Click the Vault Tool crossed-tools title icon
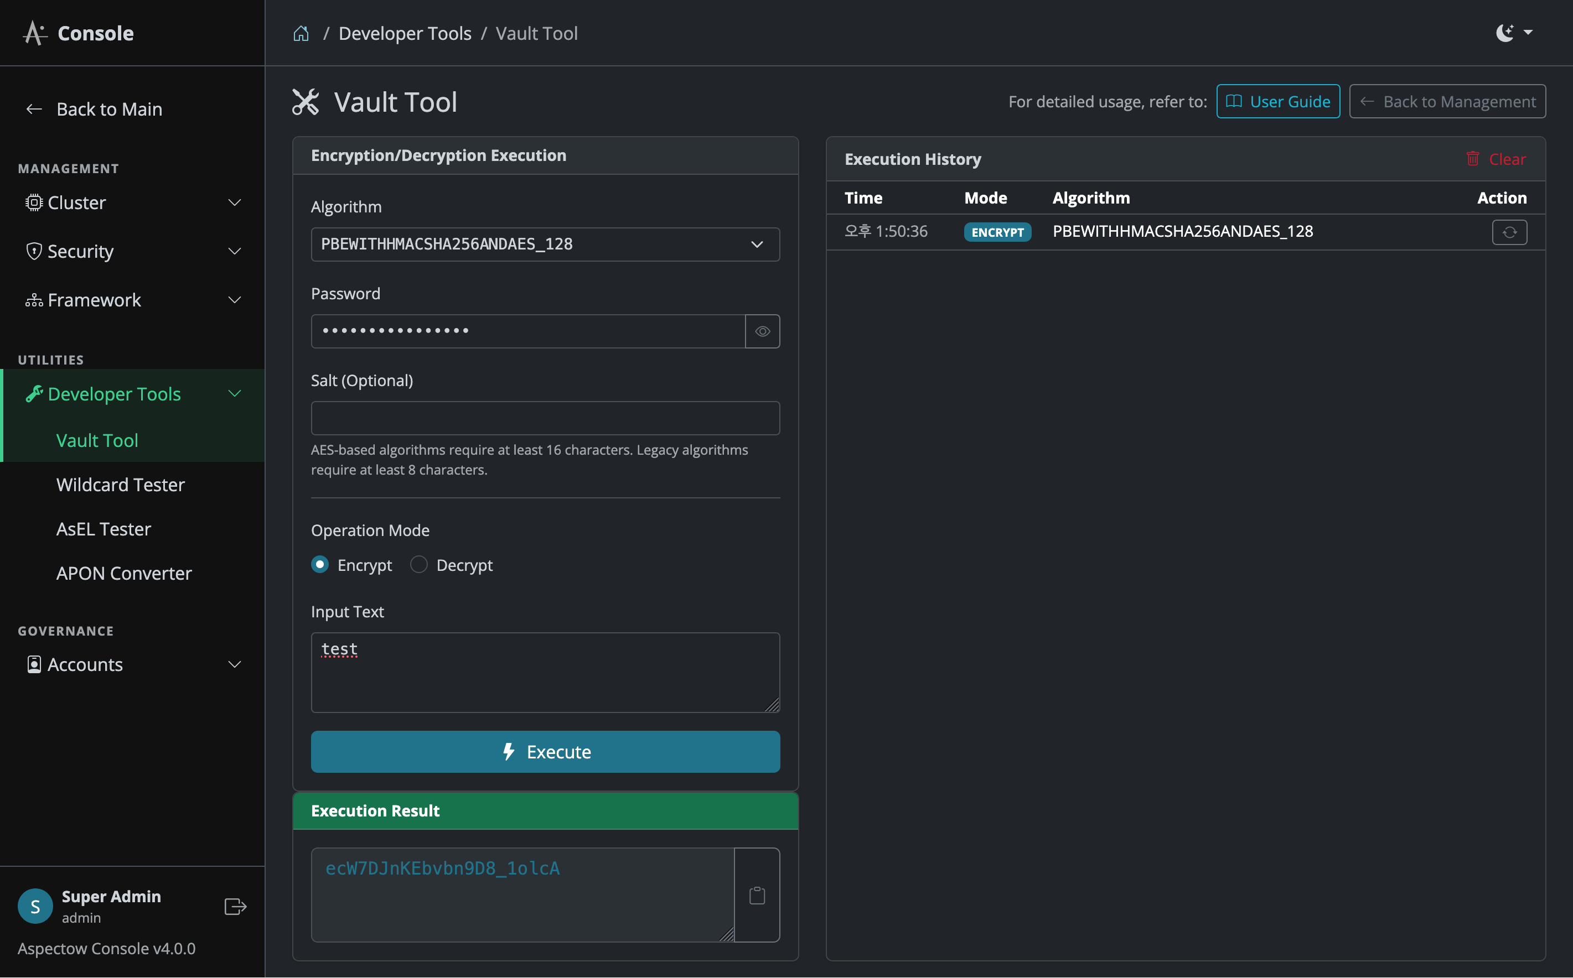 click(x=306, y=102)
